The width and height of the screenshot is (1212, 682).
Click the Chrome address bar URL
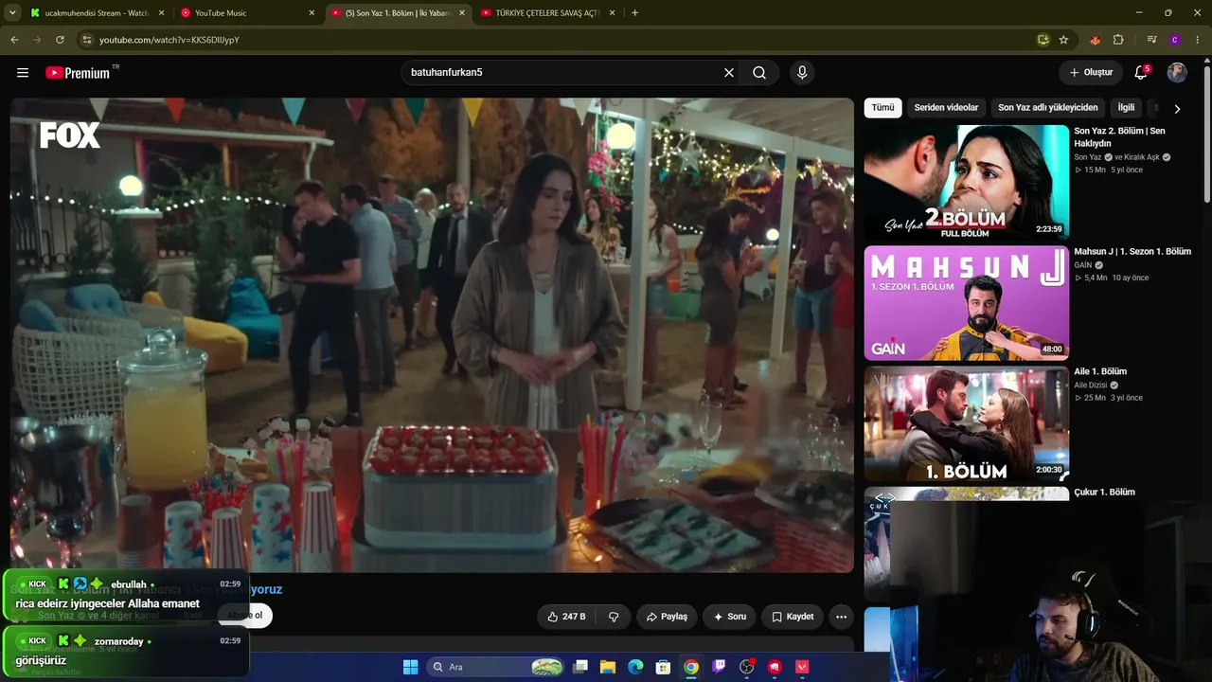click(x=169, y=40)
